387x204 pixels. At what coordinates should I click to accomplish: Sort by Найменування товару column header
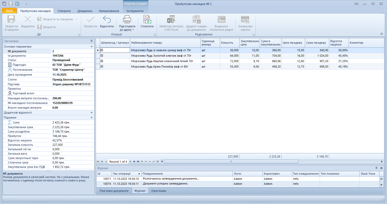pyautogui.click(x=165, y=43)
